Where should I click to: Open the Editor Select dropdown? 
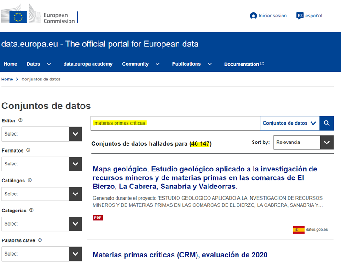coord(42,134)
